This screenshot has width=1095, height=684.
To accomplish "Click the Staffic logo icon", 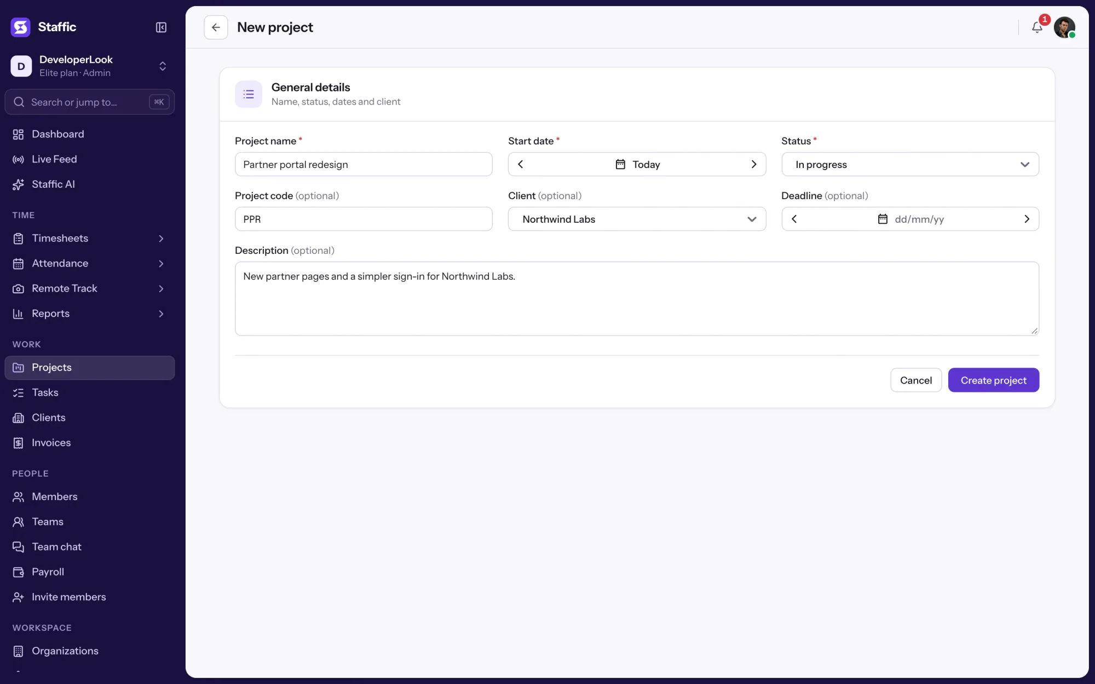I will pyautogui.click(x=21, y=27).
